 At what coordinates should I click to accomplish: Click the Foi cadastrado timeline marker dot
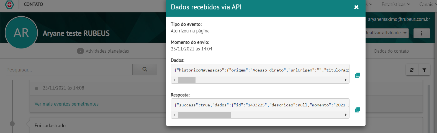pos(12,124)
